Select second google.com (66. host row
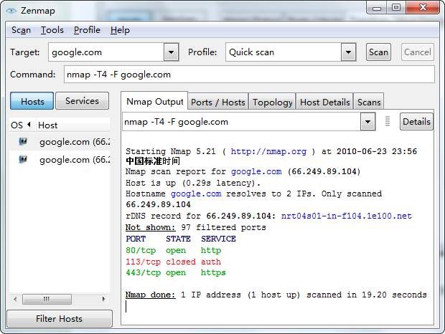Image resolution: width=445 pixels, height=334 pixels. pos(60,160)
